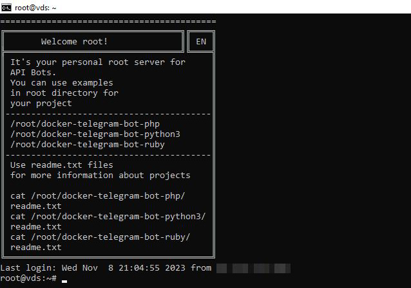
Task: Click the "your project" line
Action: [x=41, y=104]
